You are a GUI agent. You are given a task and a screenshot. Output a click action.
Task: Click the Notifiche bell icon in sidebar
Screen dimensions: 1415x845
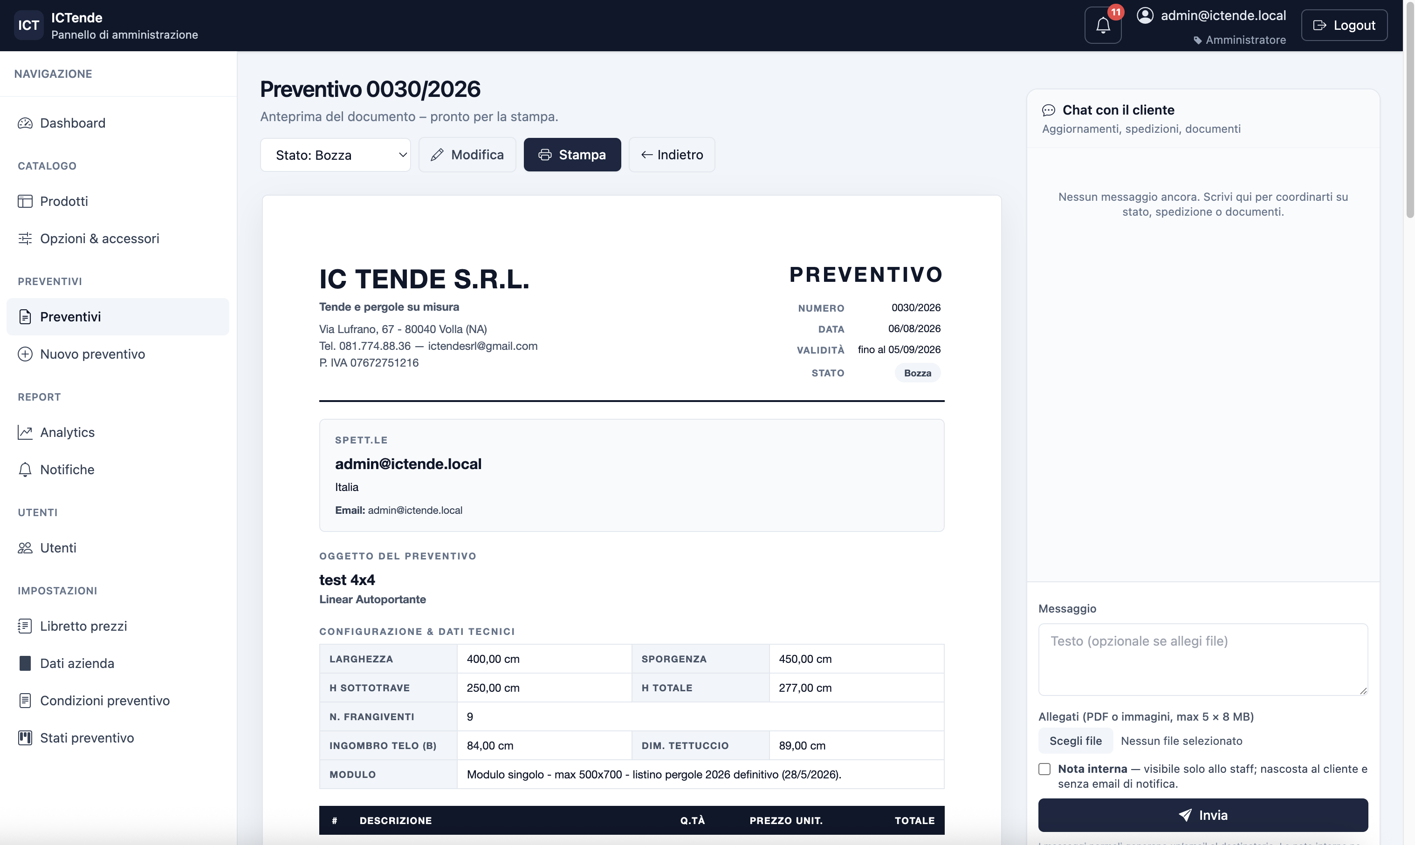coord(25,470)
